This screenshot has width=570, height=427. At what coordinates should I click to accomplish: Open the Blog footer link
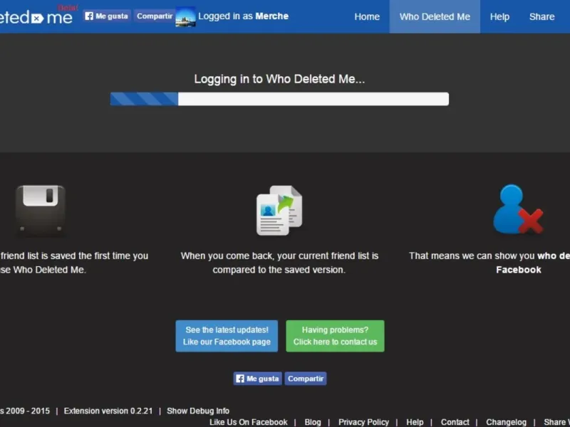(313, 422)
